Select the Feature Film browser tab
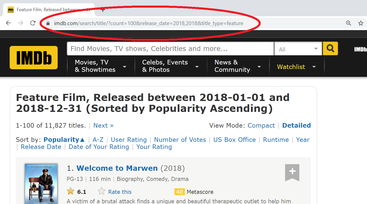 [49, 10]
